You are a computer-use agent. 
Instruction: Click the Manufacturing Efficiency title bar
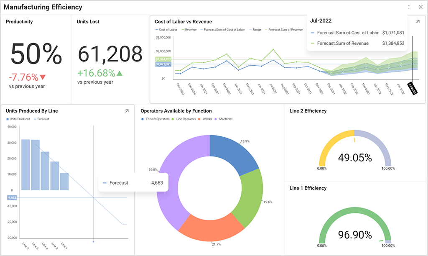coord(43,7)
